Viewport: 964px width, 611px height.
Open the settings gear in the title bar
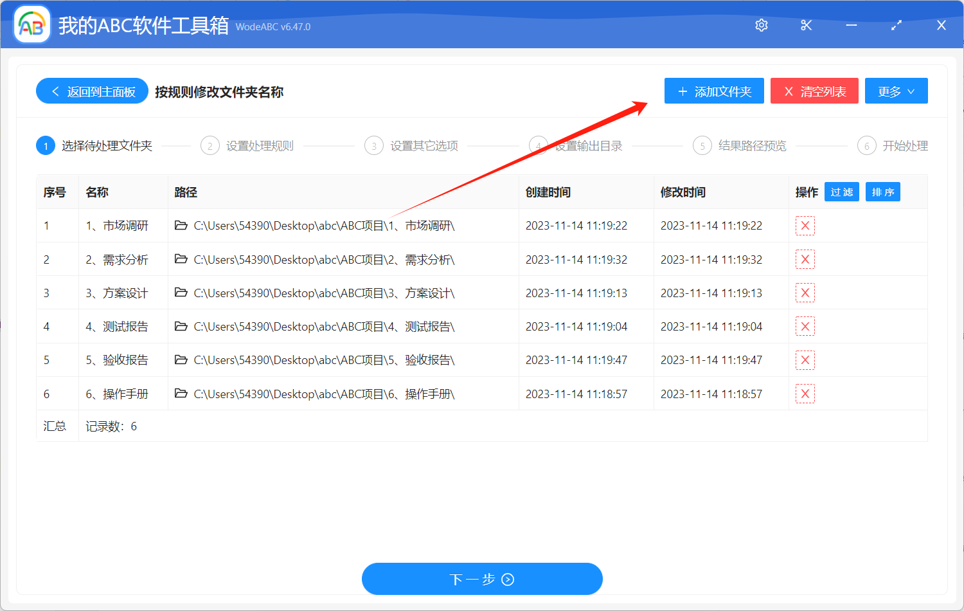click(x=761, y=25)
